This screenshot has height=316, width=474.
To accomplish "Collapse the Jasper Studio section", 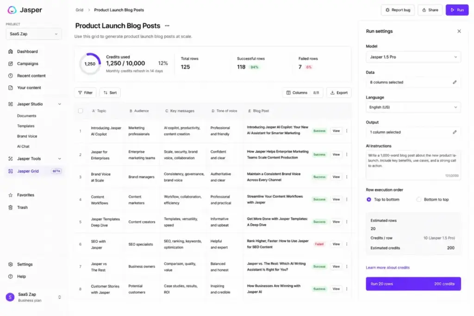I will [60, 104].
